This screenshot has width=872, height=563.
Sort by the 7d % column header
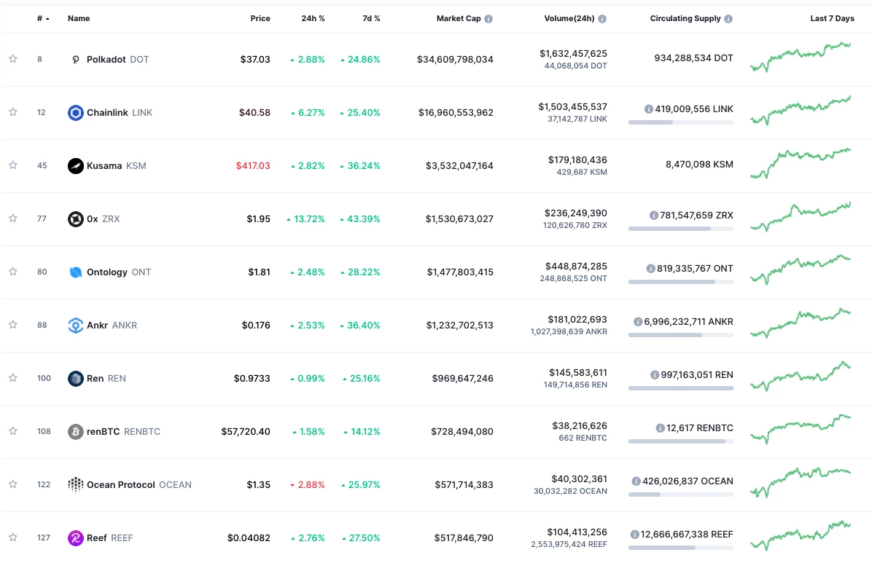[372, 18]
